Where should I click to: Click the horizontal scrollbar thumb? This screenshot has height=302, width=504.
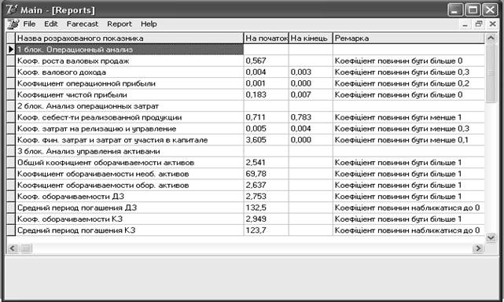click(x=26, y=249)
